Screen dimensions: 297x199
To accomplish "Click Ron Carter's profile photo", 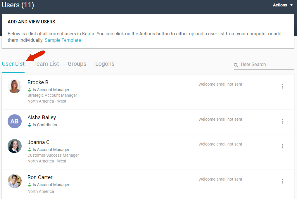I will (x=15, y=181).
